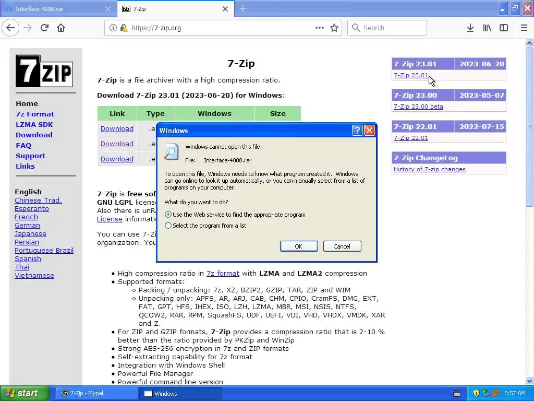This screenshot has height=401, width=534.
Task: Go back using the browser back arrow
Action: point(10,28)
